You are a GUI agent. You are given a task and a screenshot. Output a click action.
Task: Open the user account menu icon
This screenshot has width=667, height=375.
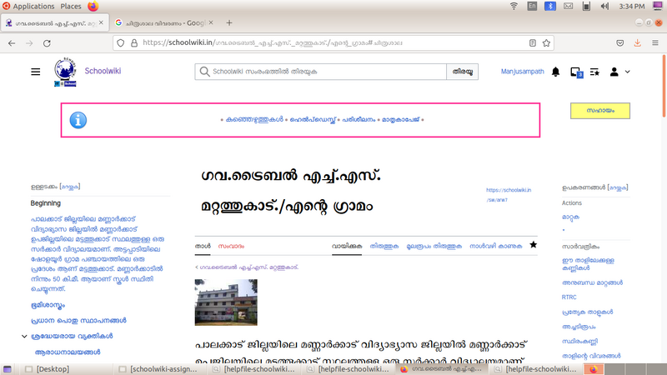coord(614,72)
